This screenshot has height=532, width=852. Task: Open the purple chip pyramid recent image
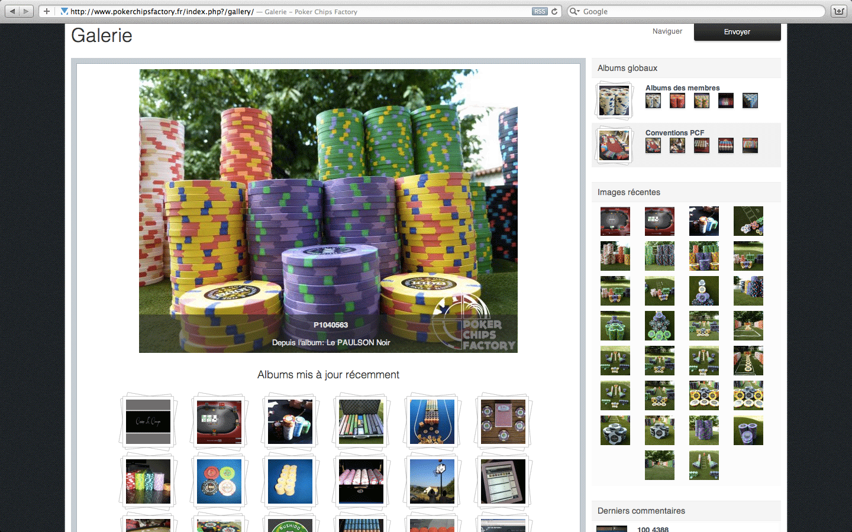point(704,291)
